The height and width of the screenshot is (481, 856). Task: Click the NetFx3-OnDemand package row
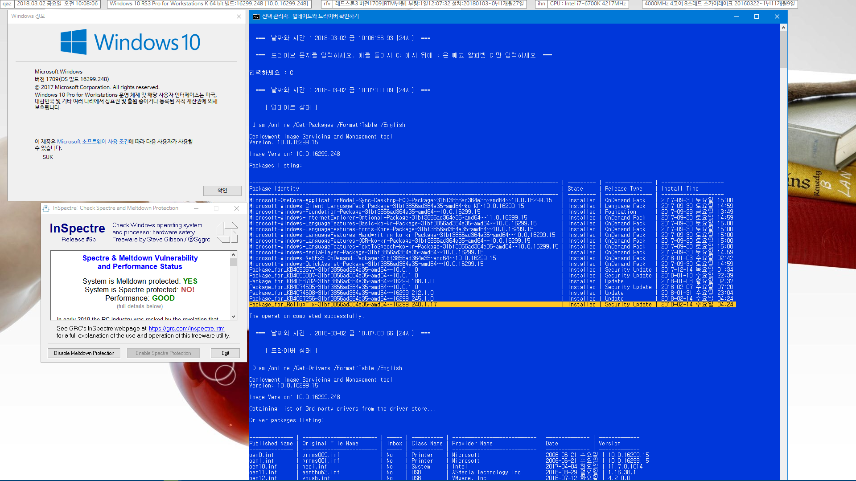click(491, 258)
